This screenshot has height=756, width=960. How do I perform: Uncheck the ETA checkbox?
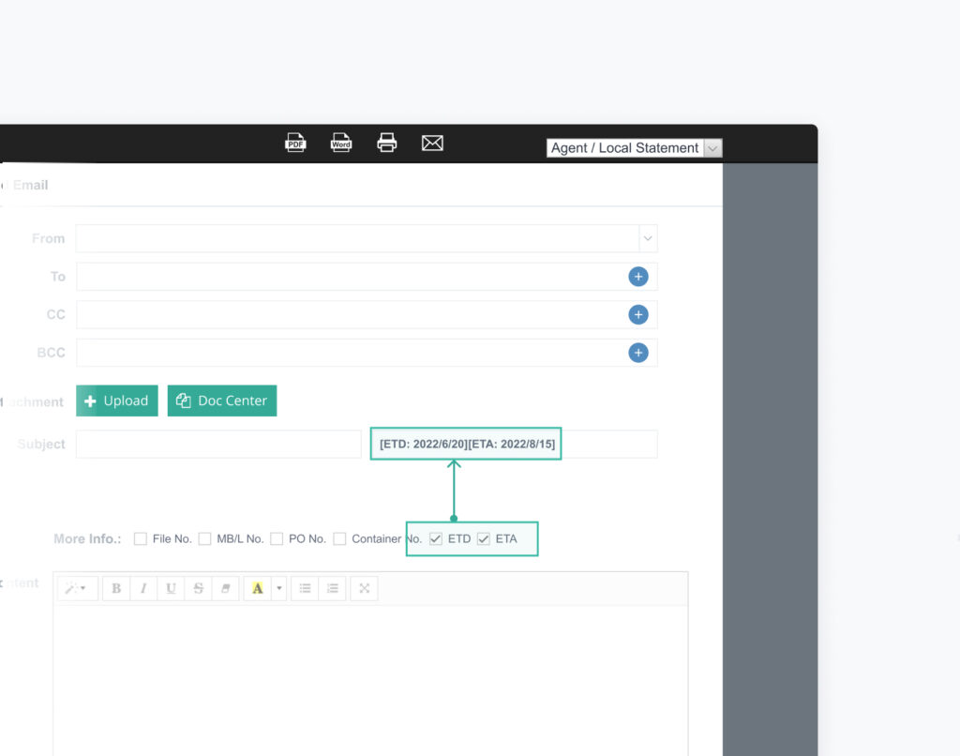[x=484, y=538]
